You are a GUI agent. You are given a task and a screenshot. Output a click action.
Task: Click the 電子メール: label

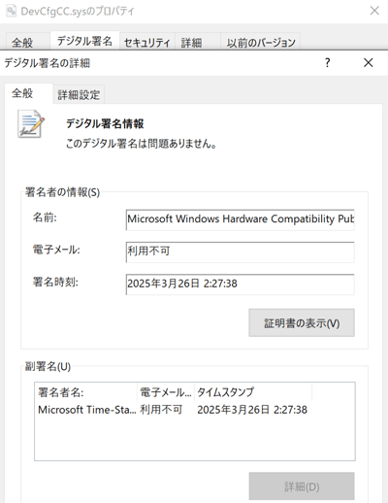point(56,250)
